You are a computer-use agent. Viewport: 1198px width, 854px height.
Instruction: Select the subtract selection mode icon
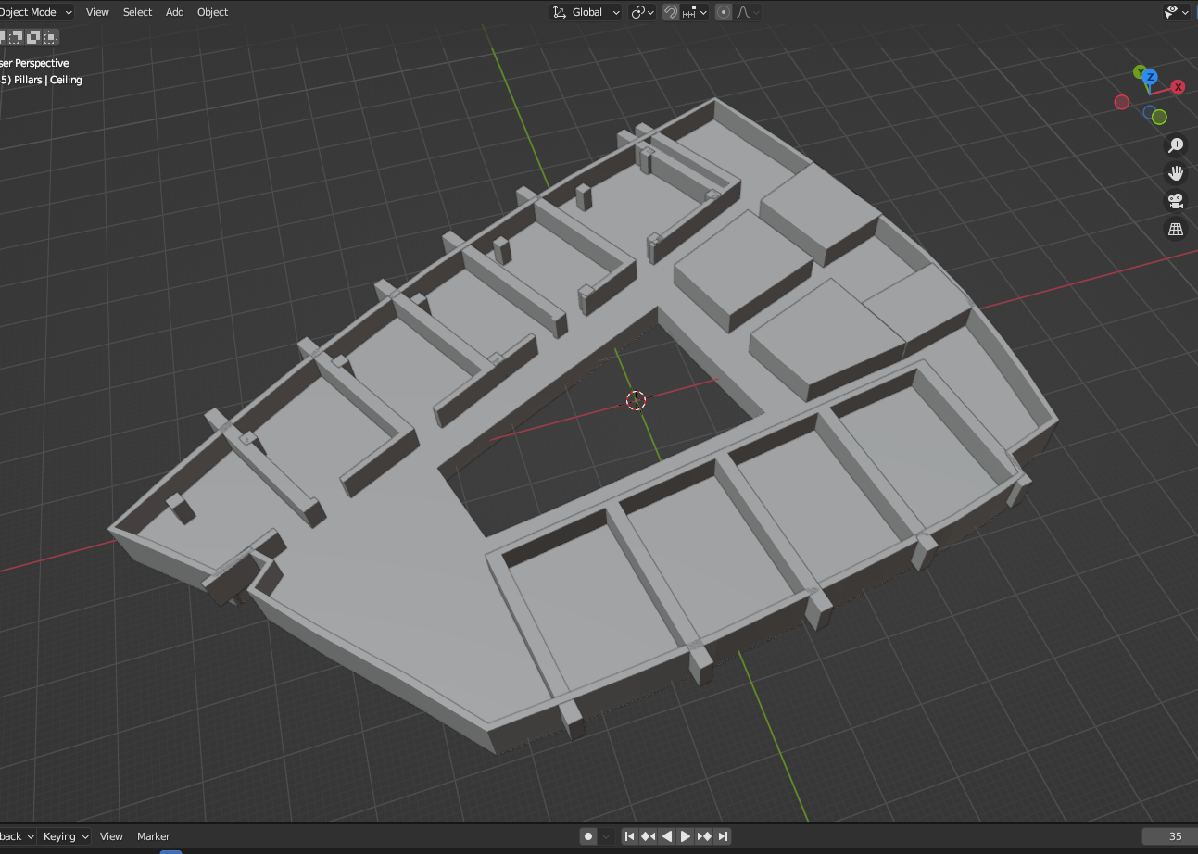(x=17, y=37)
